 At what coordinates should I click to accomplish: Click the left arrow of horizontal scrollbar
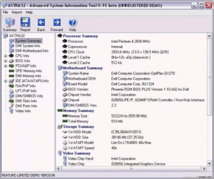point(58,169)
